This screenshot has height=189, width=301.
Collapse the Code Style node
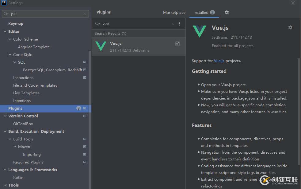10,54
